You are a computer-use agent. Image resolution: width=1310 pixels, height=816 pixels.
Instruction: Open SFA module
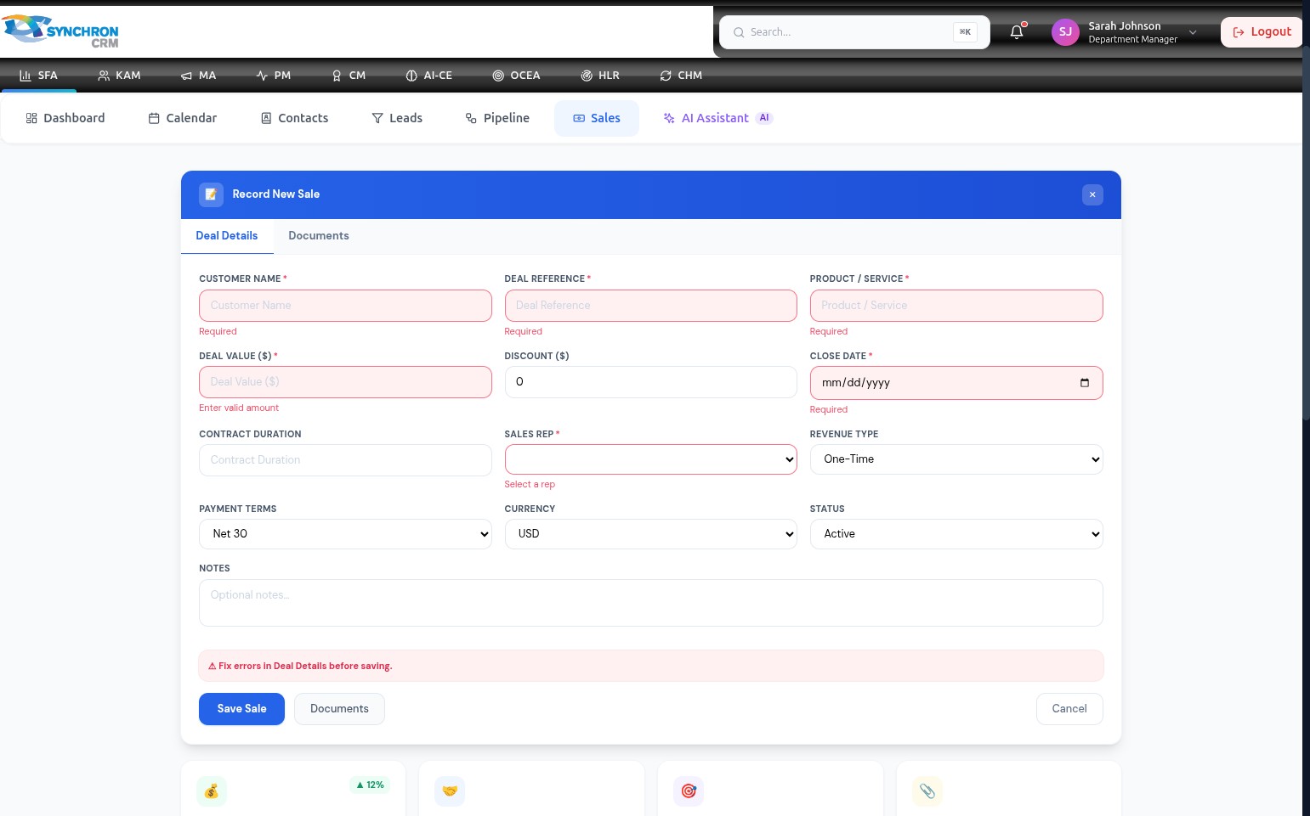tap(38, 76)
